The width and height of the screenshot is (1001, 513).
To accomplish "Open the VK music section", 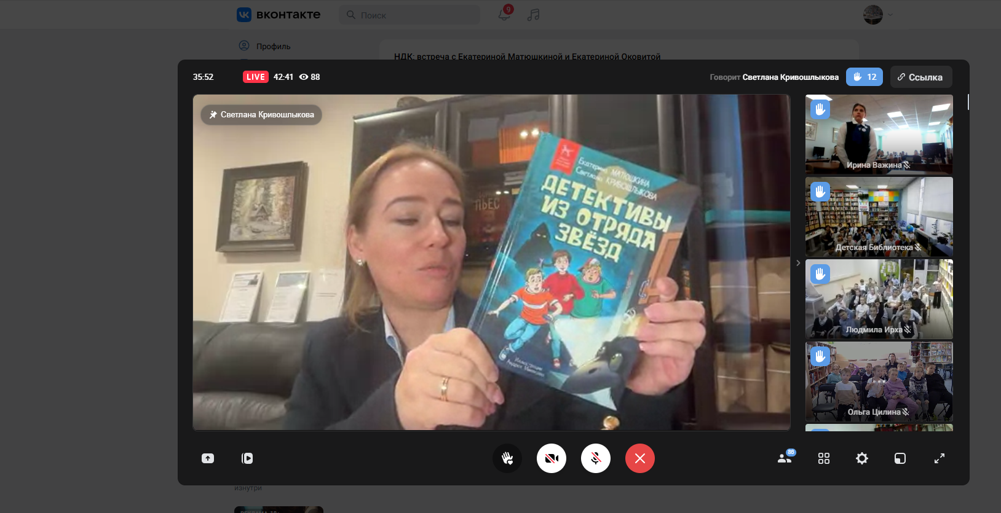I will (x=533, y=15).
